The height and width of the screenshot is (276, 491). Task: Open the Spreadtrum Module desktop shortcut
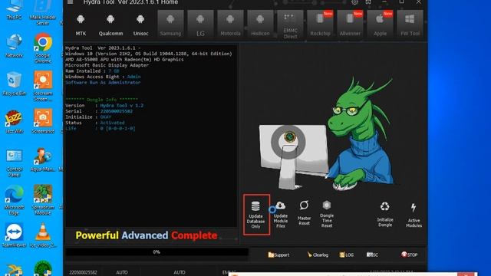tap(43, 199)
